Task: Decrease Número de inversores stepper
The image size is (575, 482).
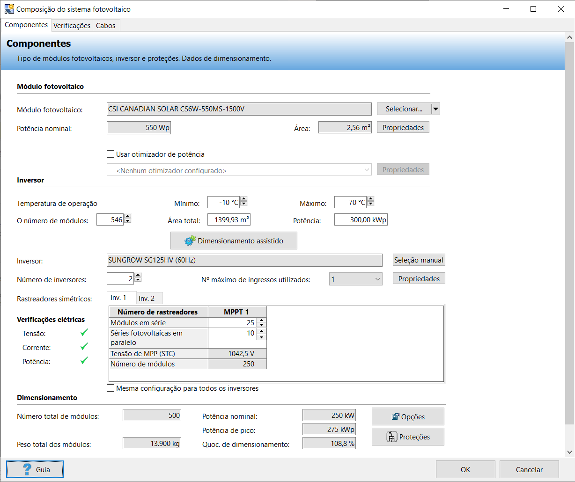Action: pos(138,281)
